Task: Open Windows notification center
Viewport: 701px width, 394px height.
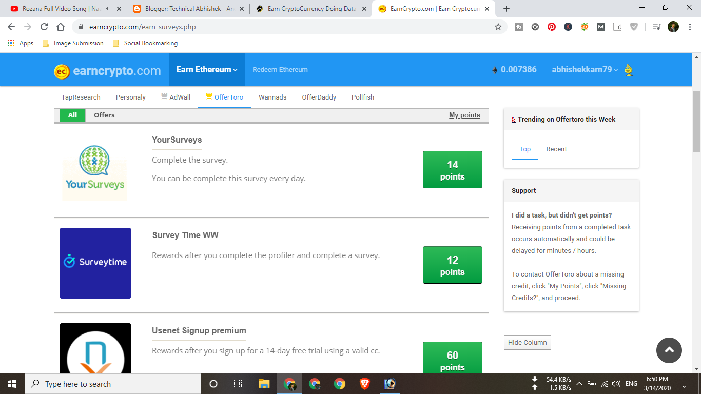Action: (x=684, y=384)
